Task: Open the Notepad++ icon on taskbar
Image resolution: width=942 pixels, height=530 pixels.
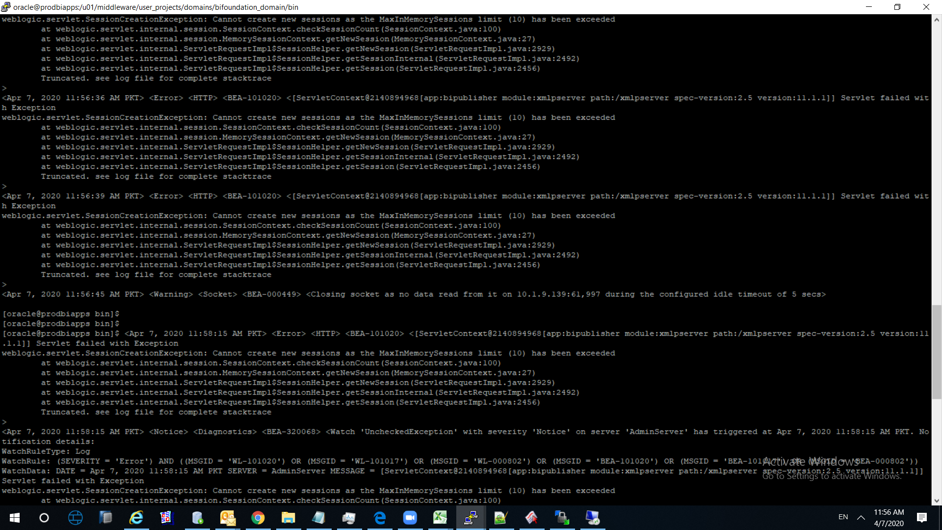Action: 501,518
